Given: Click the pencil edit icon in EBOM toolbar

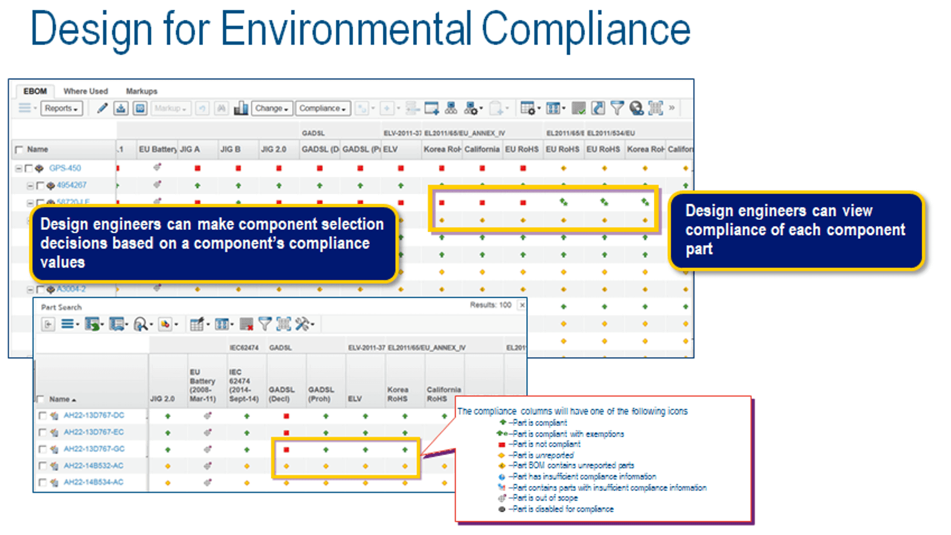Looking at the screenshot, I should (x=102, y=108).
